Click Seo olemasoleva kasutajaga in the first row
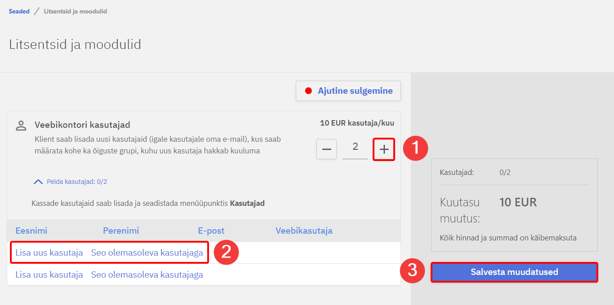 (147, 253)
